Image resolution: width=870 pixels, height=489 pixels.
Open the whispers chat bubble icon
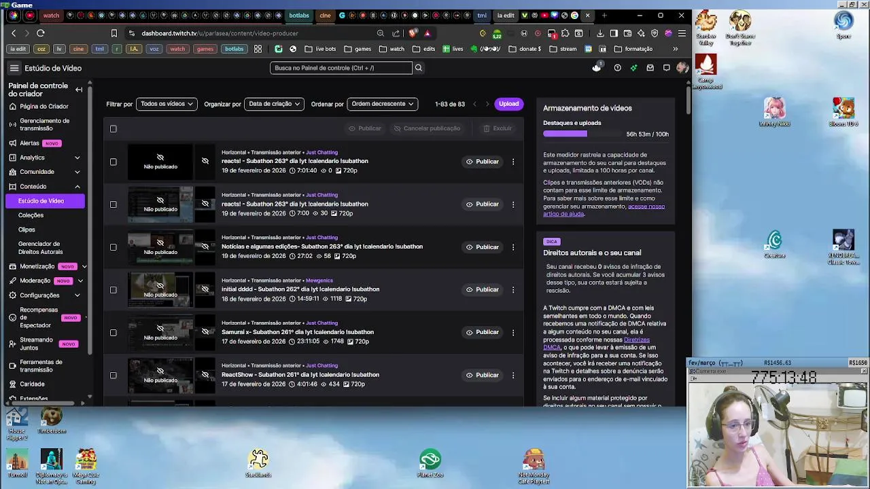[x=666, y=68]
